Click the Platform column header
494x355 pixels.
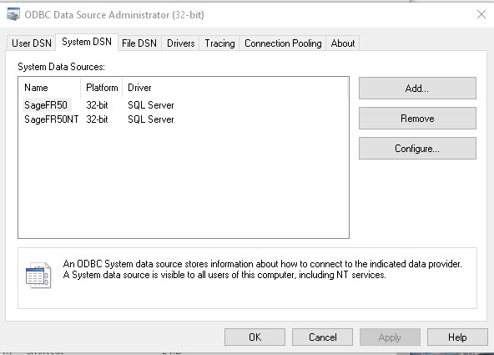point(102,88)
